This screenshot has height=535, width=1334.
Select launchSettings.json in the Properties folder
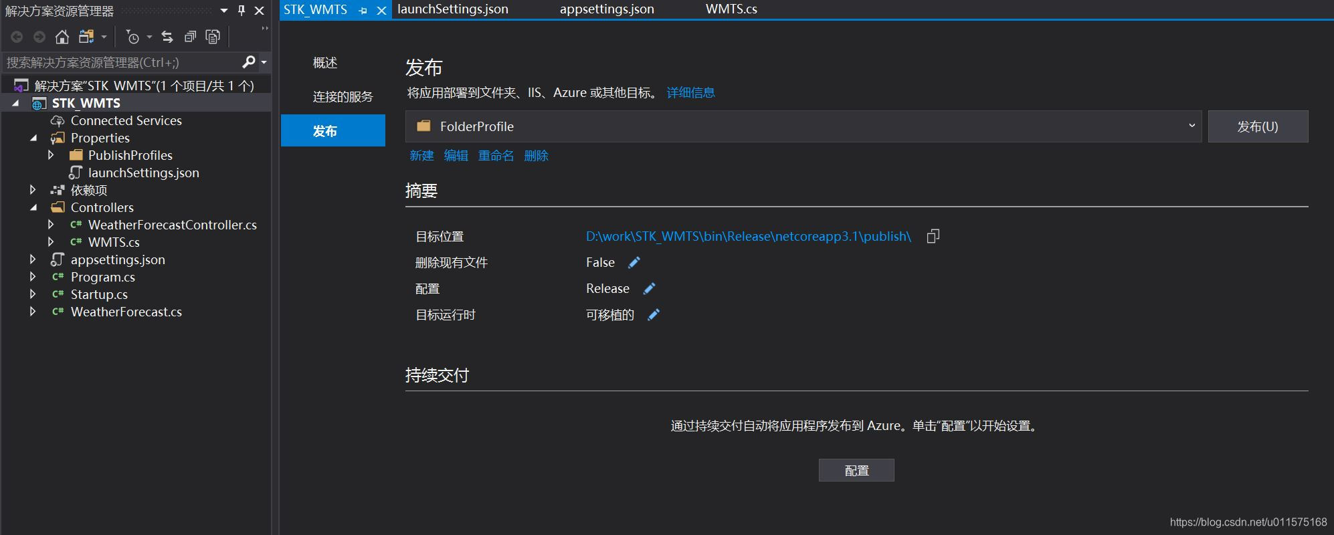click(144, 173)
